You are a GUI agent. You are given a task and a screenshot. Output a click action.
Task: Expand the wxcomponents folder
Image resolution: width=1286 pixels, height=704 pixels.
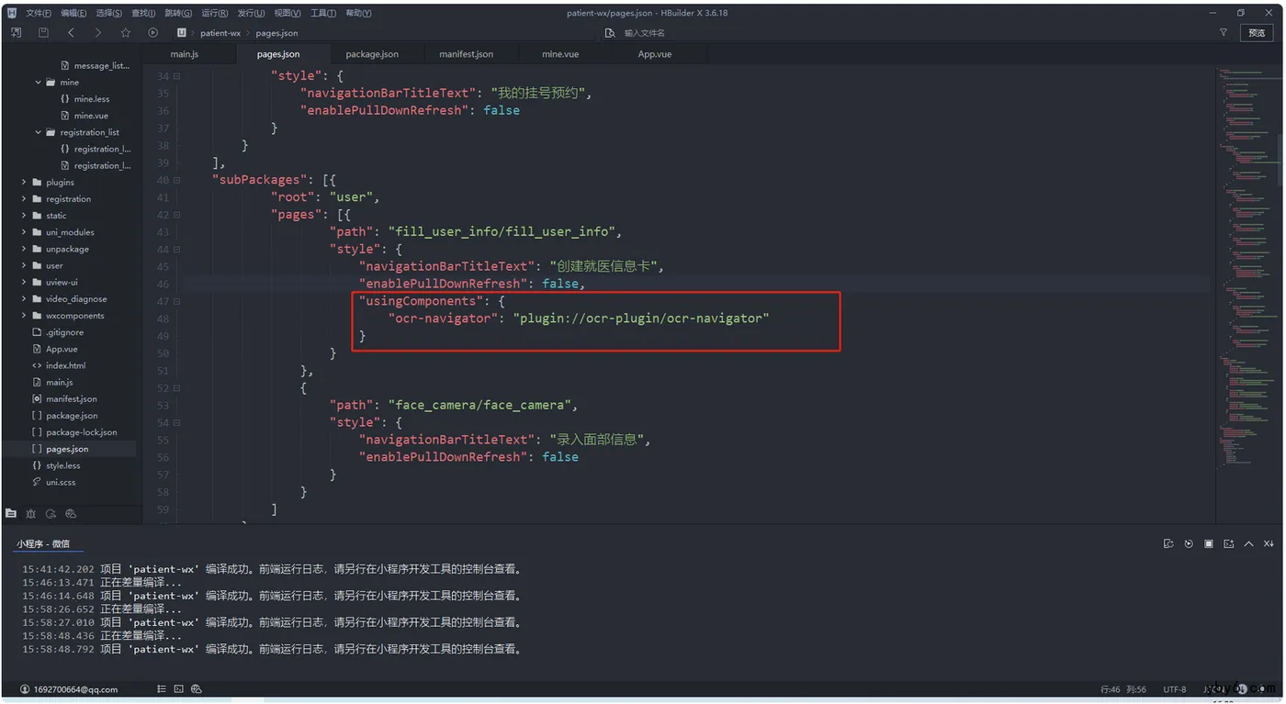pos(24,316)
